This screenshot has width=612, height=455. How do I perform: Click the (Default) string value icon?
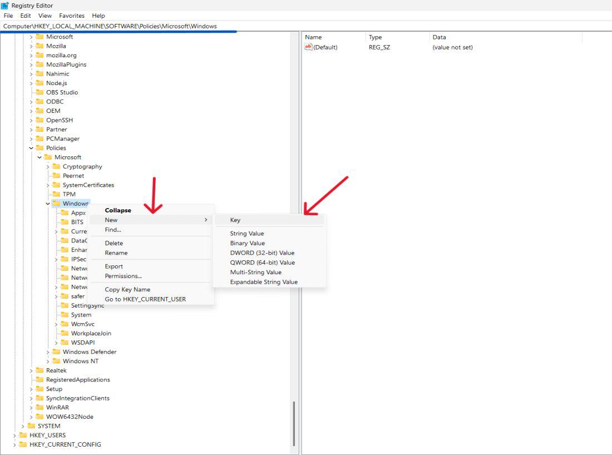[308, 47]
